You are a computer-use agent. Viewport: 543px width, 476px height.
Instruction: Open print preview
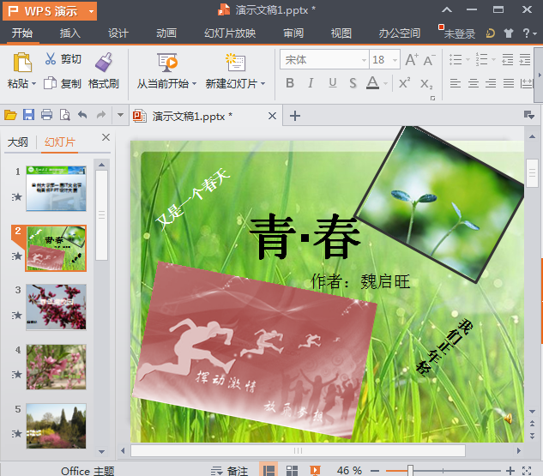[x=64, y=115]
